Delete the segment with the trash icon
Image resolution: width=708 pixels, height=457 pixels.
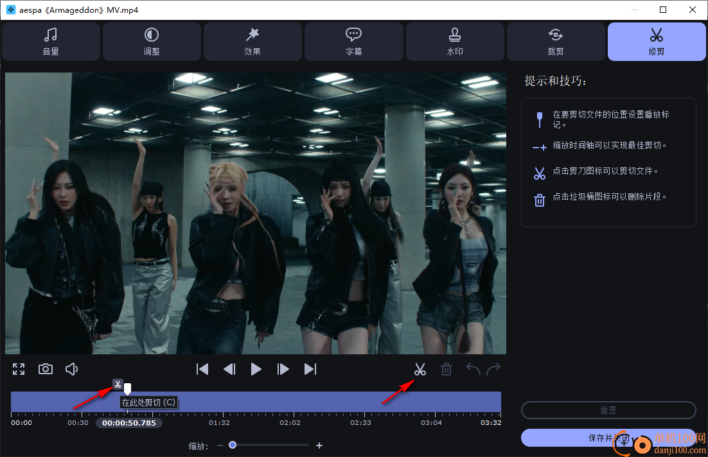(446, 370)
